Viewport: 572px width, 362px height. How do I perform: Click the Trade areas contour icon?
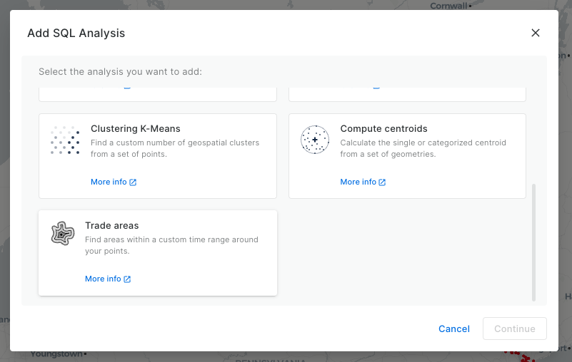tap(62, 233)
